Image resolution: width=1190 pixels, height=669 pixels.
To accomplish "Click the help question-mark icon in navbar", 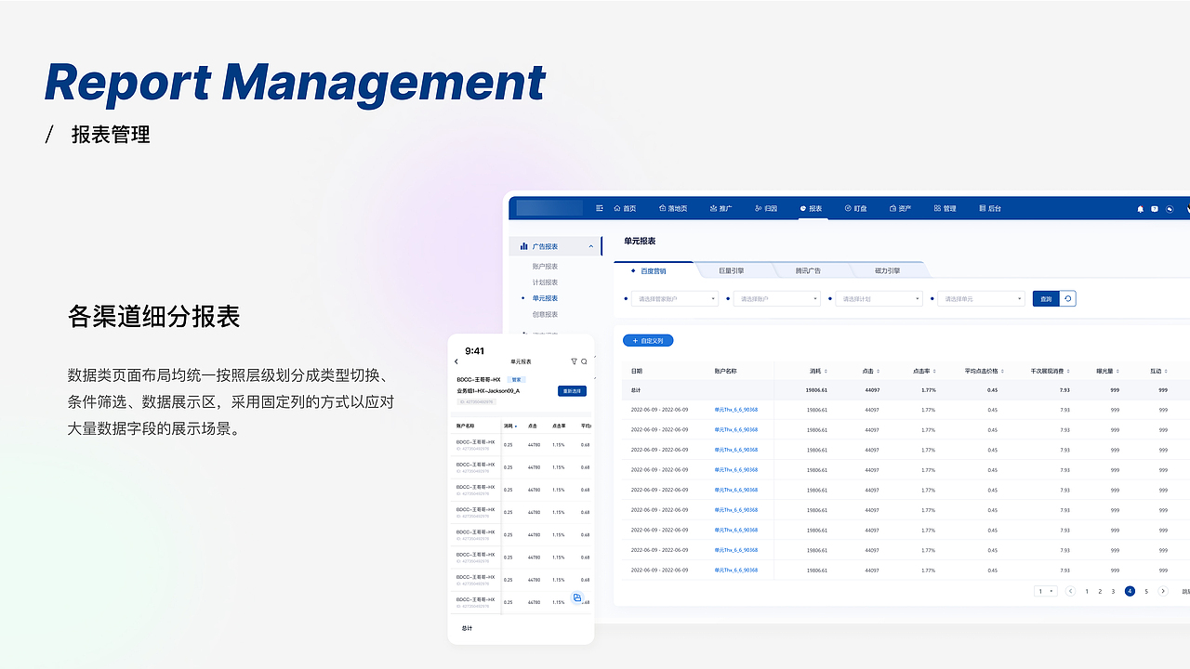I will point(1155,209).
